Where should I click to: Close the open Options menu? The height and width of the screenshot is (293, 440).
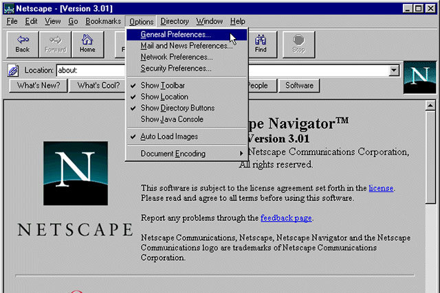[141, 21]
